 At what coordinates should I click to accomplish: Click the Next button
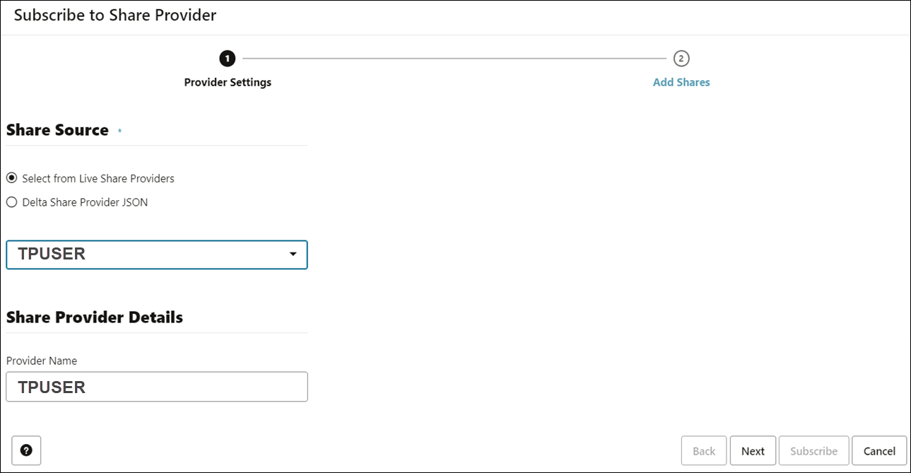tap(753, 451)
